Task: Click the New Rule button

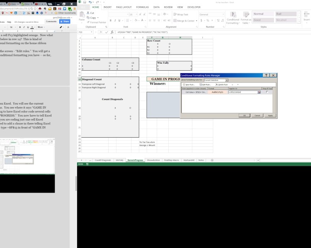Action: pyautogui.click(x=188, y=84)
